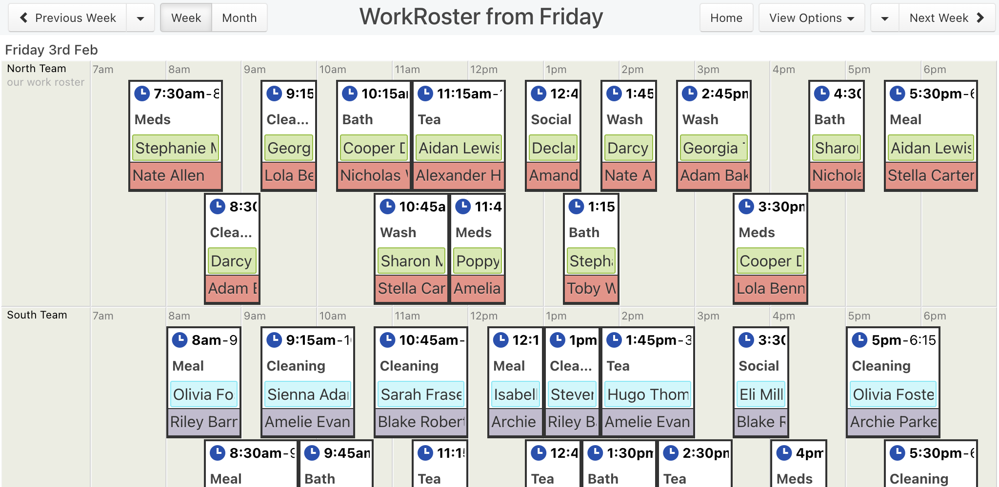This screenshot has width=999, height=487.
Task: Go to Previous Week
Action: (x=68, y=18)
